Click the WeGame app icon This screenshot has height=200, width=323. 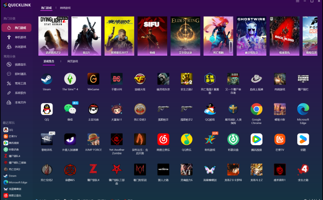[x=94, y=79]
